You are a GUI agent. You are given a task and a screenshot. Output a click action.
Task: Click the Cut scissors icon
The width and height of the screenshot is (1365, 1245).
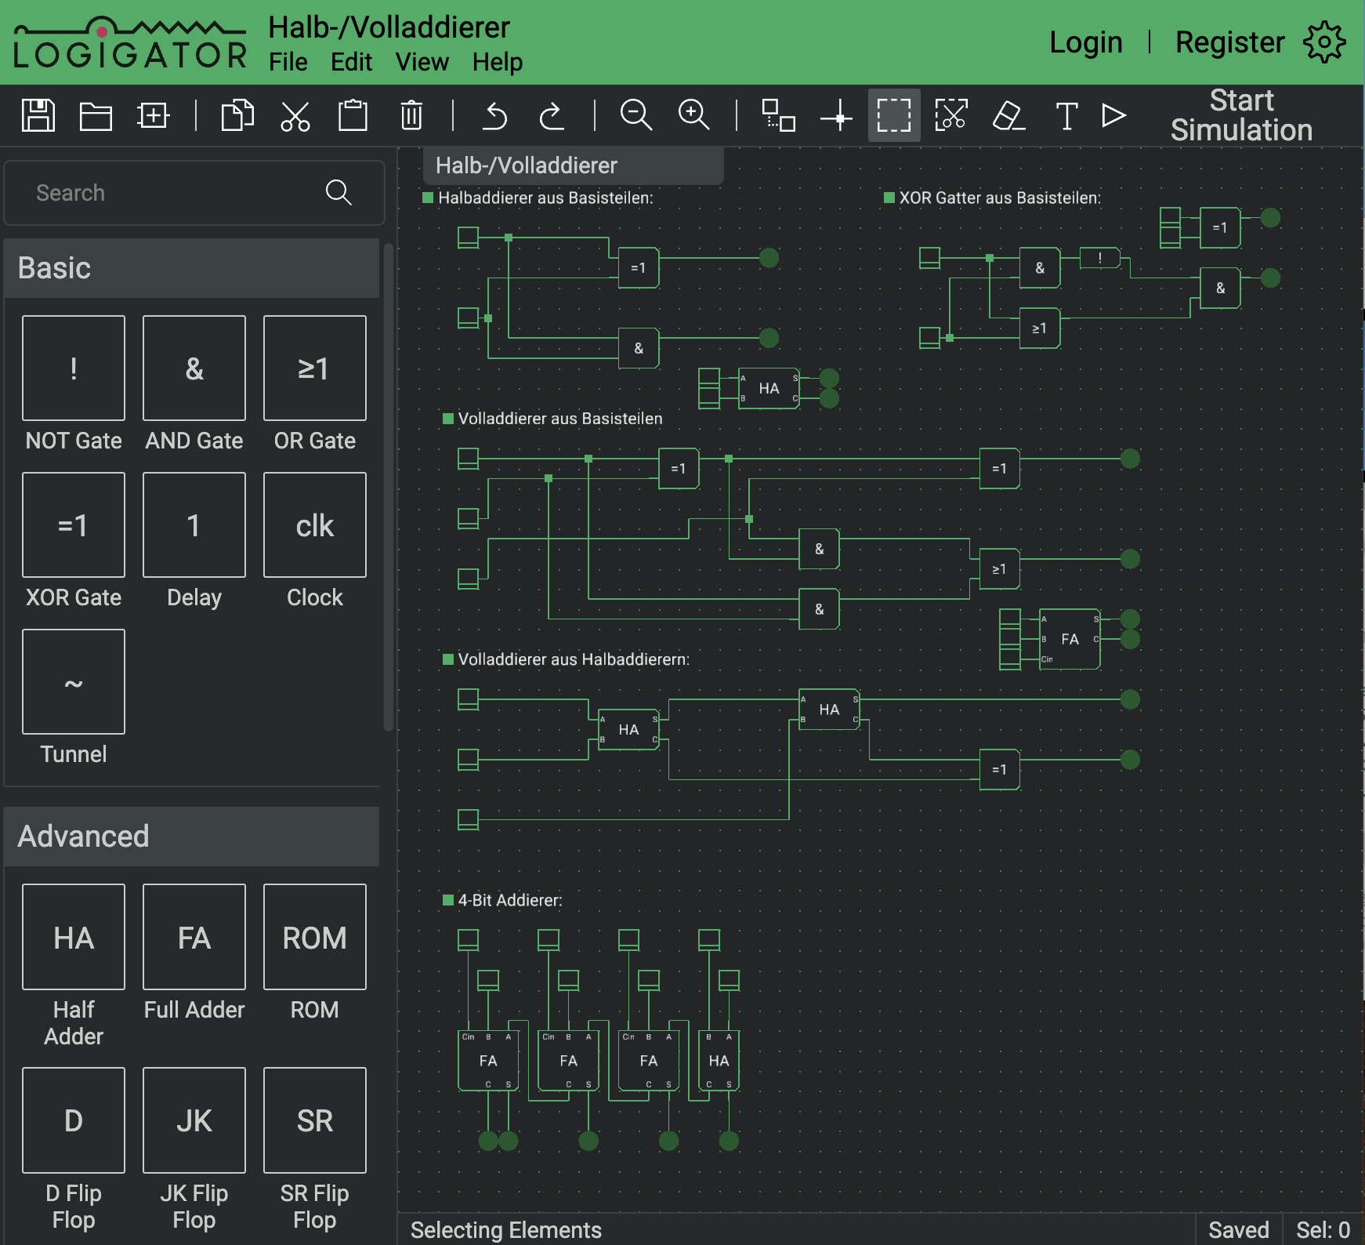[295, 115]
